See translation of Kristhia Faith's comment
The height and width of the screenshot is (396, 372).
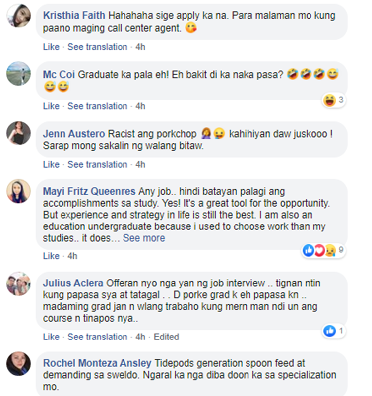pos(97,47)
